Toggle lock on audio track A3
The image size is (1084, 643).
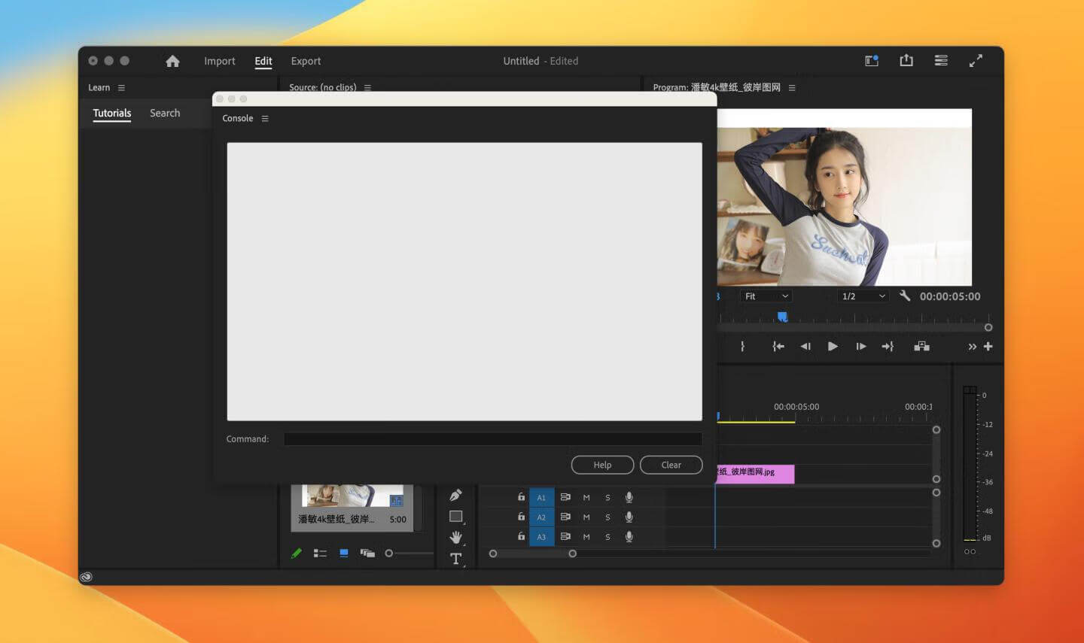point(521,537)
